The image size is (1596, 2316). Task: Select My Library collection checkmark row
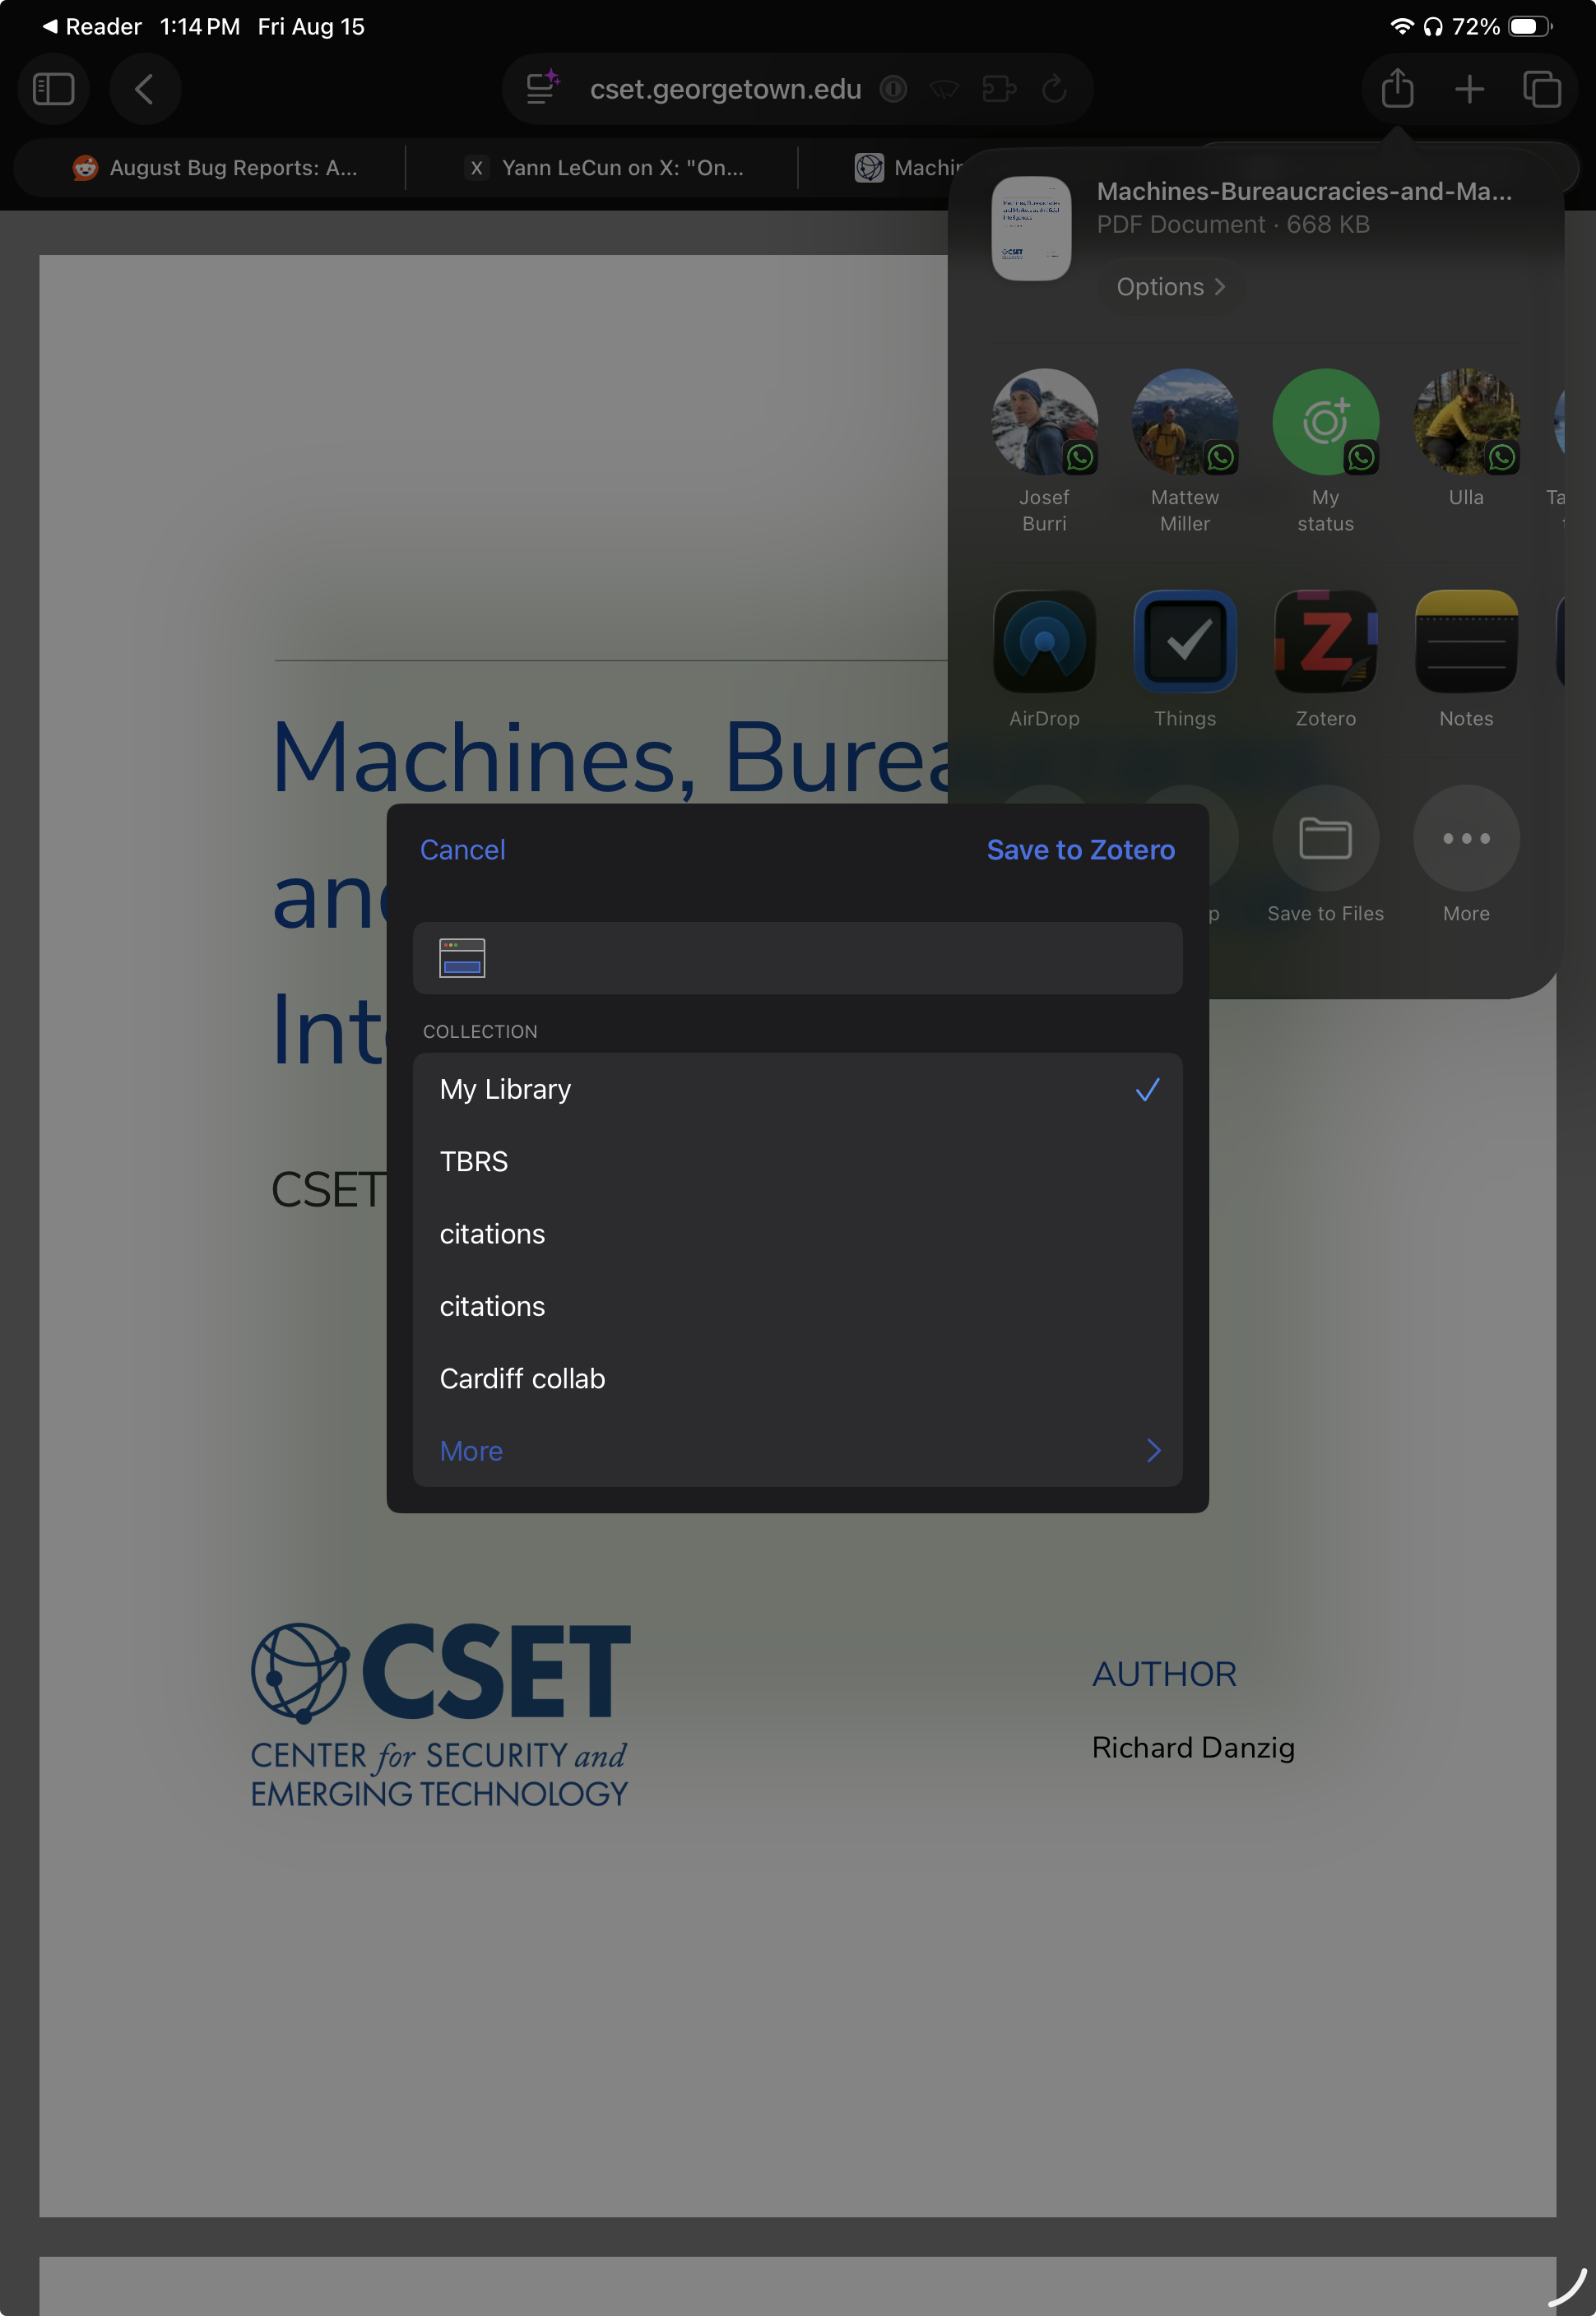797,1089
